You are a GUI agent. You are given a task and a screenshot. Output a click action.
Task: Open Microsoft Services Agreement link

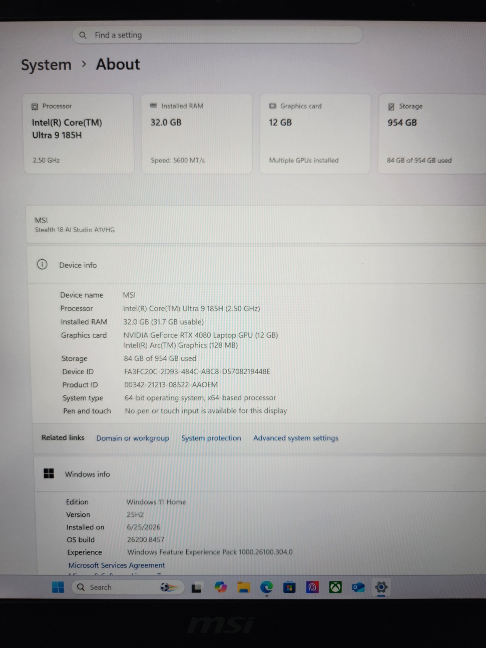[x=117, y=565]
